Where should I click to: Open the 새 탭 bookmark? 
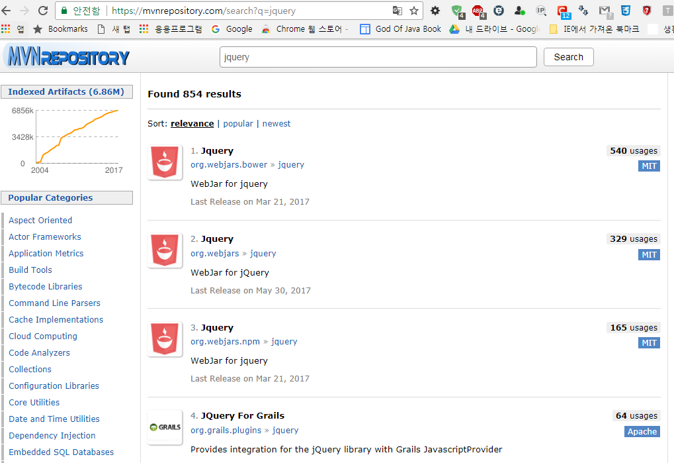coord(114,29)
